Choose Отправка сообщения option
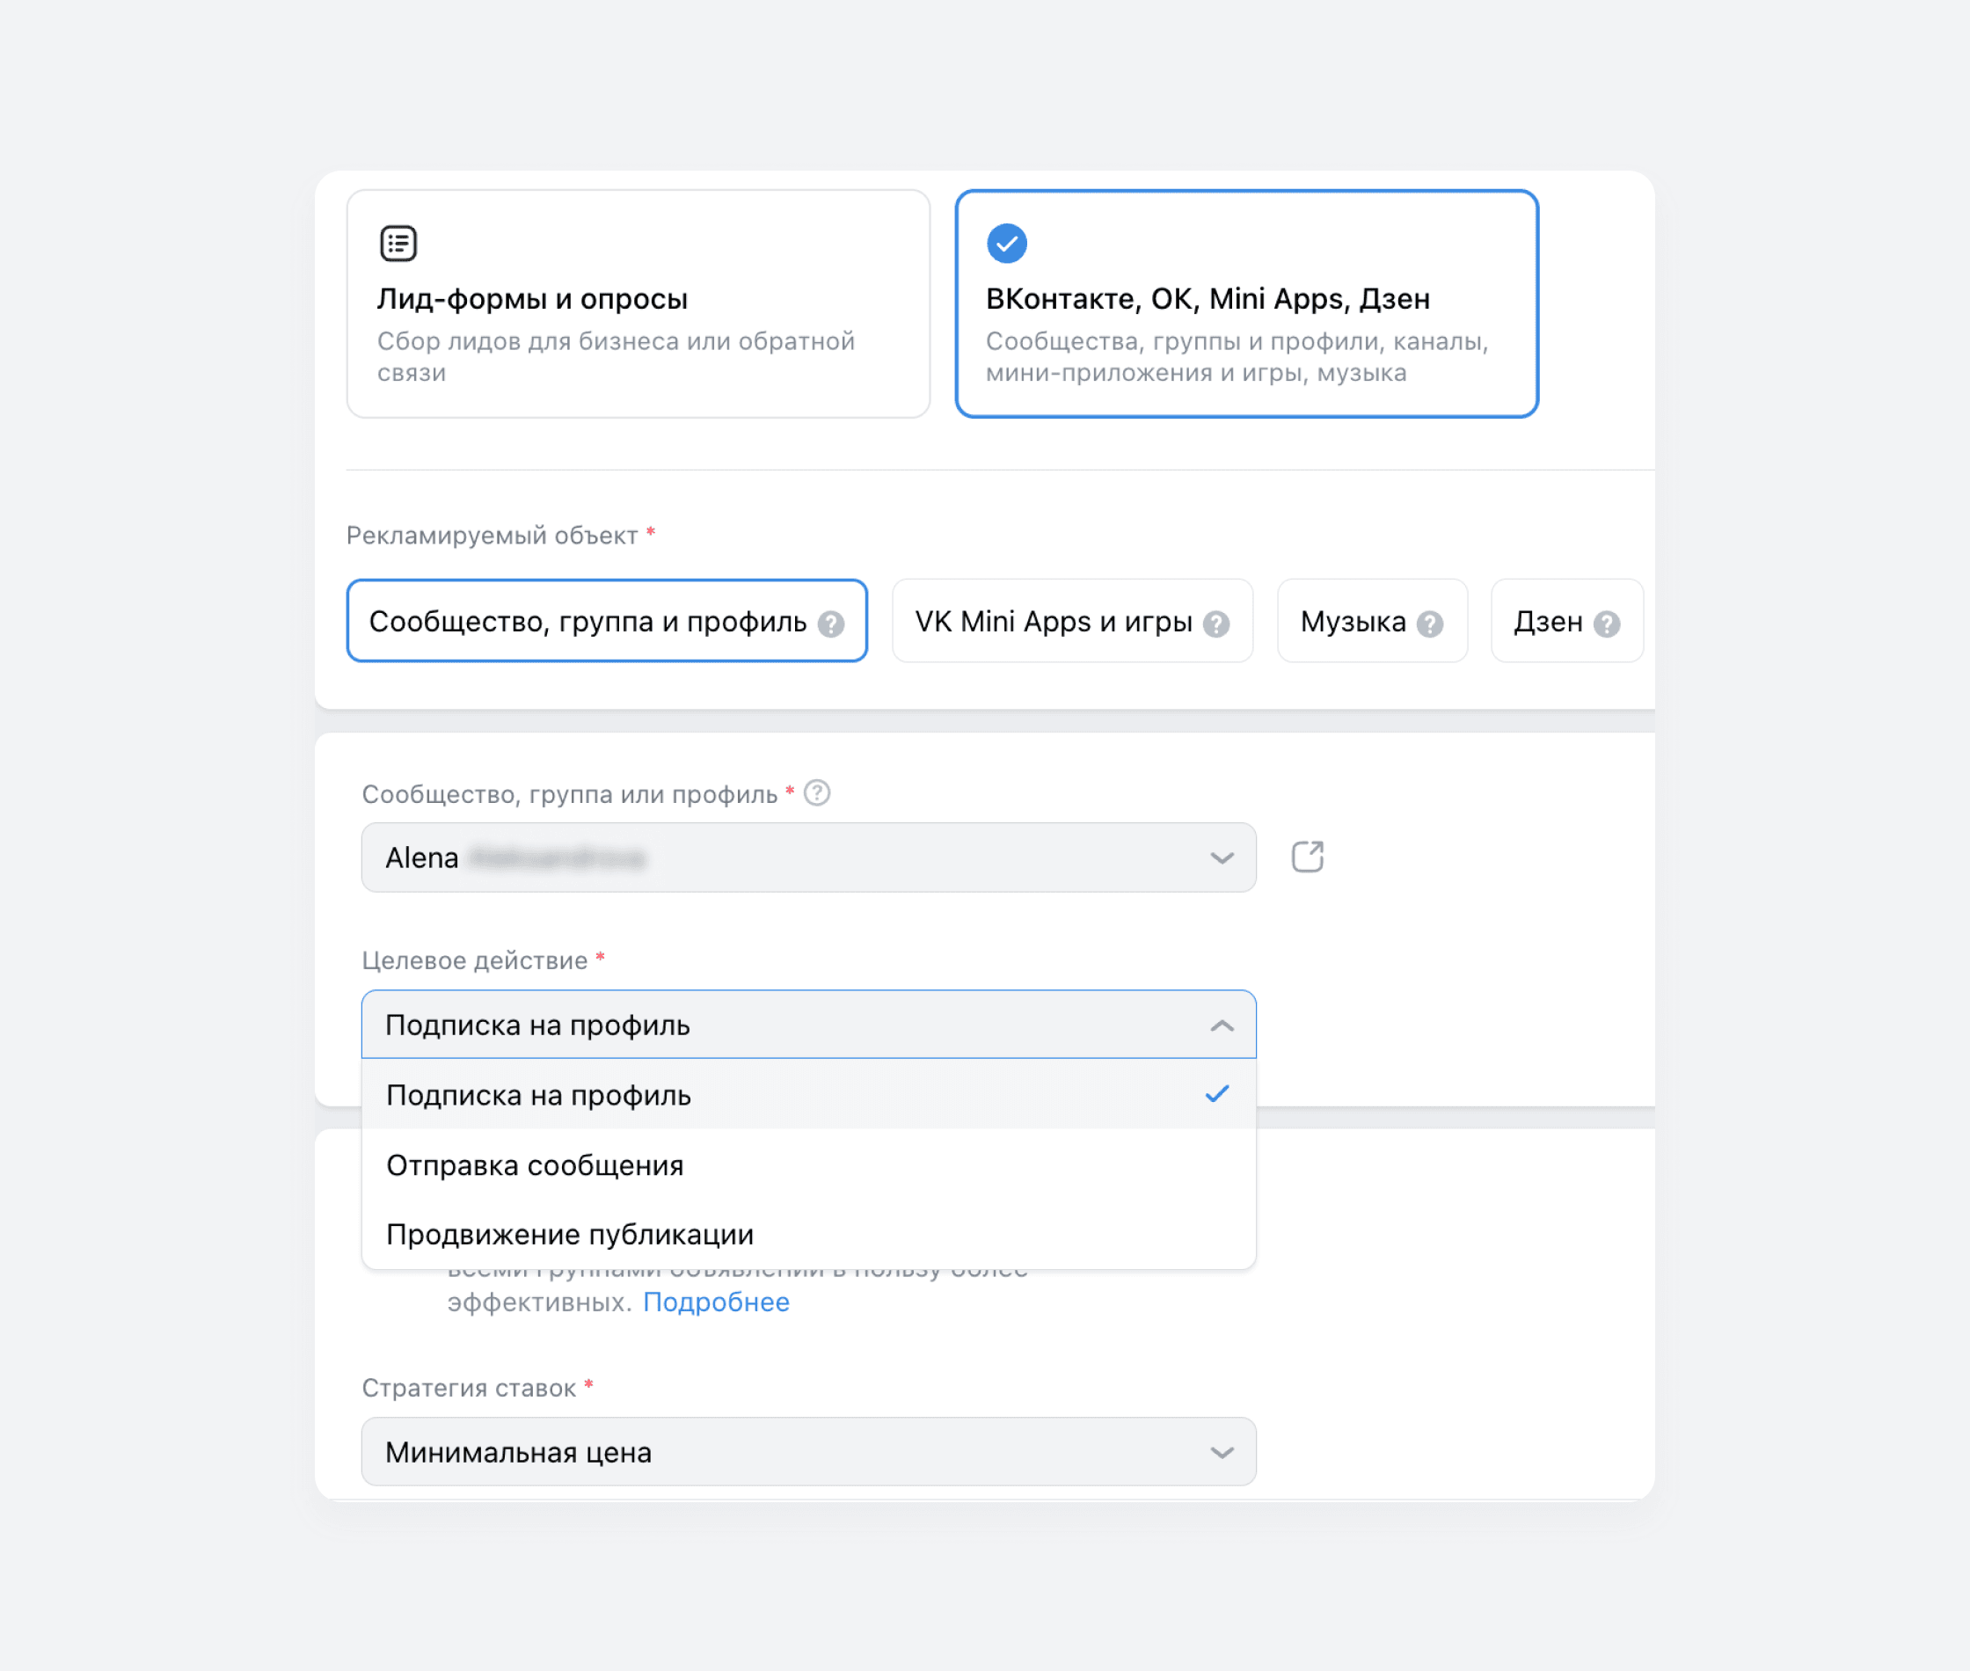 tap(534, 1165)
